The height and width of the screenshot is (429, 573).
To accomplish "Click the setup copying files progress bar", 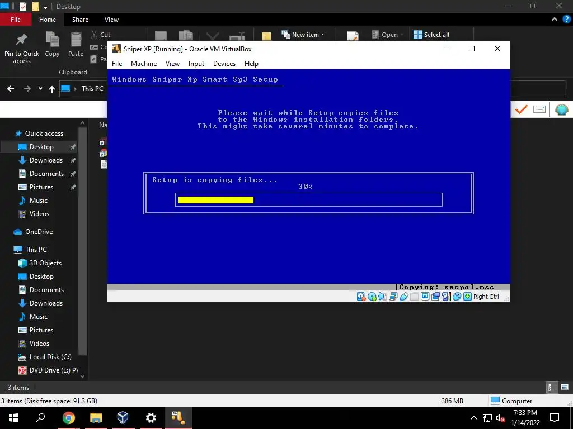I will pos(308,199).
